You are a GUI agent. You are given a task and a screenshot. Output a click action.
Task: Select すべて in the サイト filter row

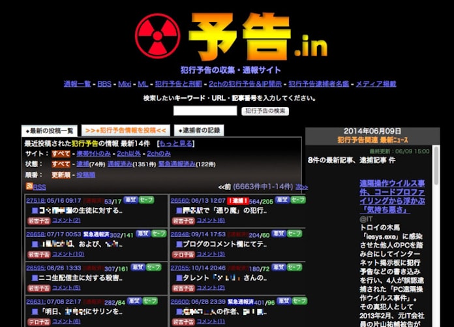click(61, 153)
